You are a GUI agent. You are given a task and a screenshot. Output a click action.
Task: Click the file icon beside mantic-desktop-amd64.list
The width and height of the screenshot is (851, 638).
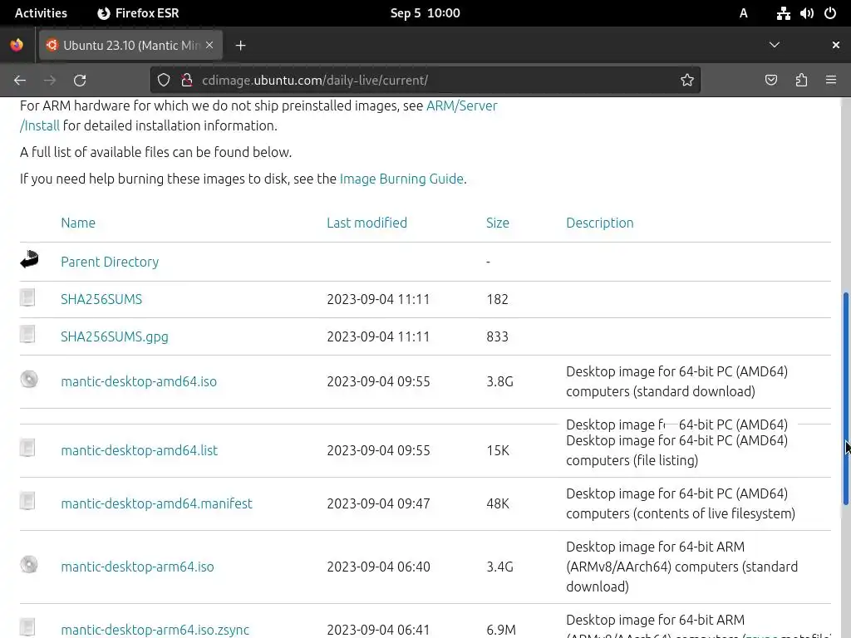(27, 448)
